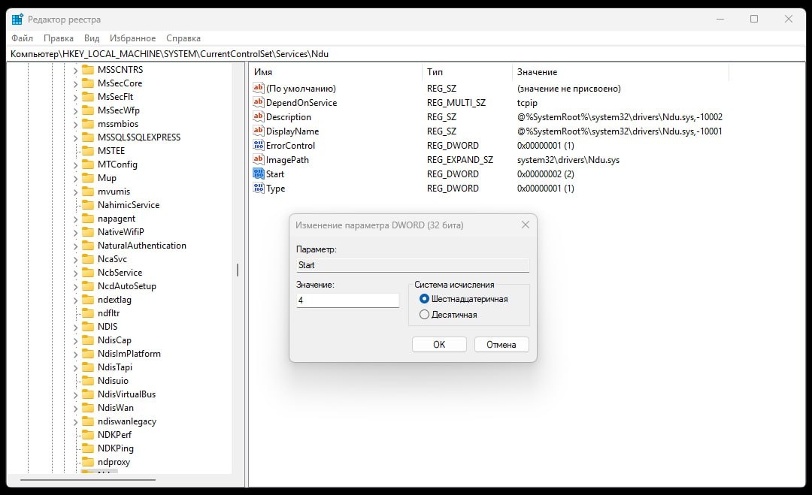Close the DWORD edit dialog
This screenshot has width=812, height=495.
pos(525,225)
